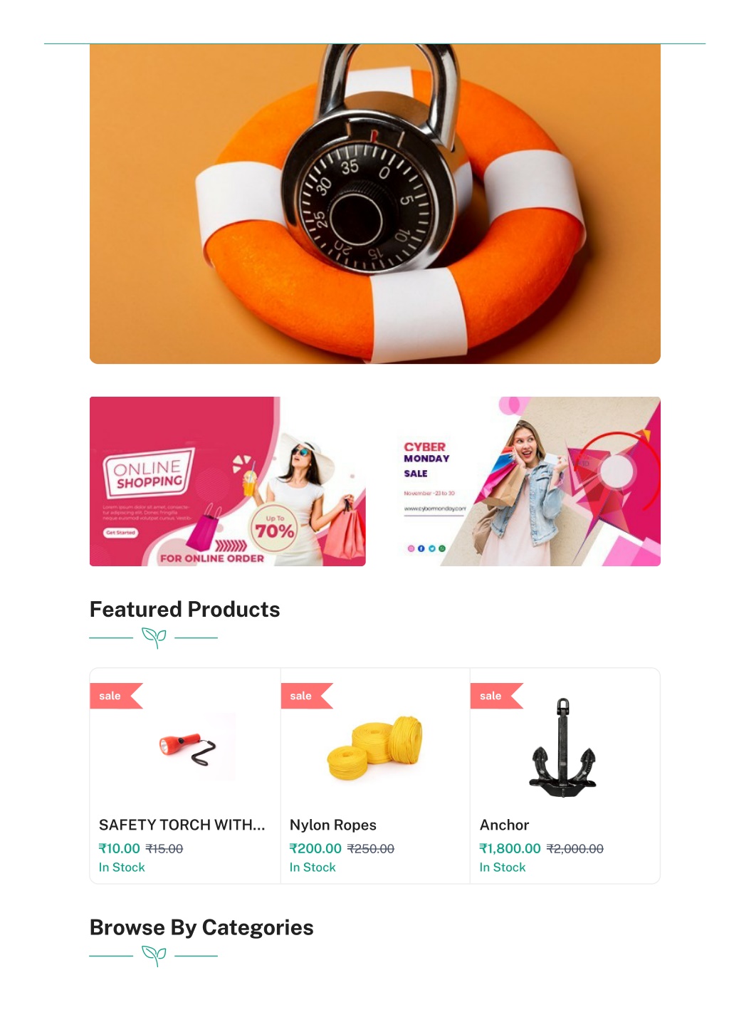Click the social icons on Cyber Monday banner
Image resolution: width=729 pixels, height=1032 pixels.
tap(426, 548)
